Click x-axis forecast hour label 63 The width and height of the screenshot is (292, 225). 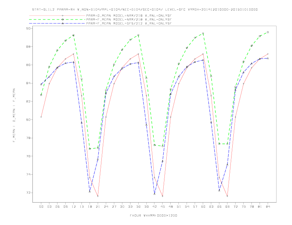tap(211, 207)
